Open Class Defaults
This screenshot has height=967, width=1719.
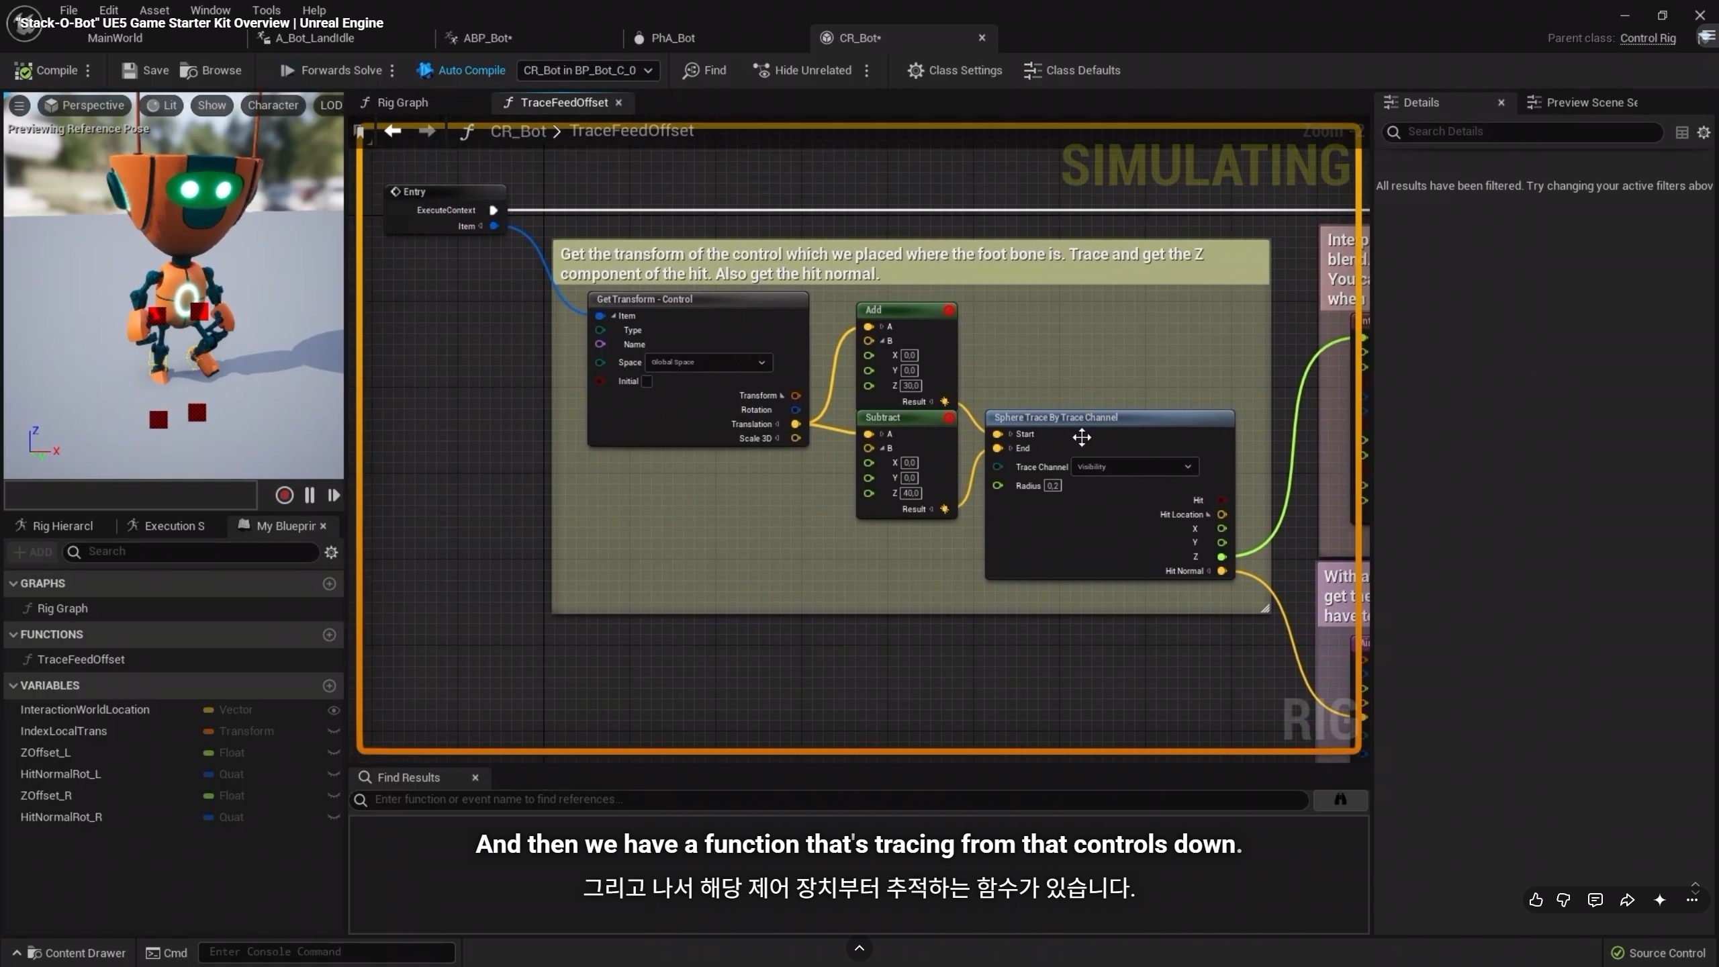tap(1072, 71)
